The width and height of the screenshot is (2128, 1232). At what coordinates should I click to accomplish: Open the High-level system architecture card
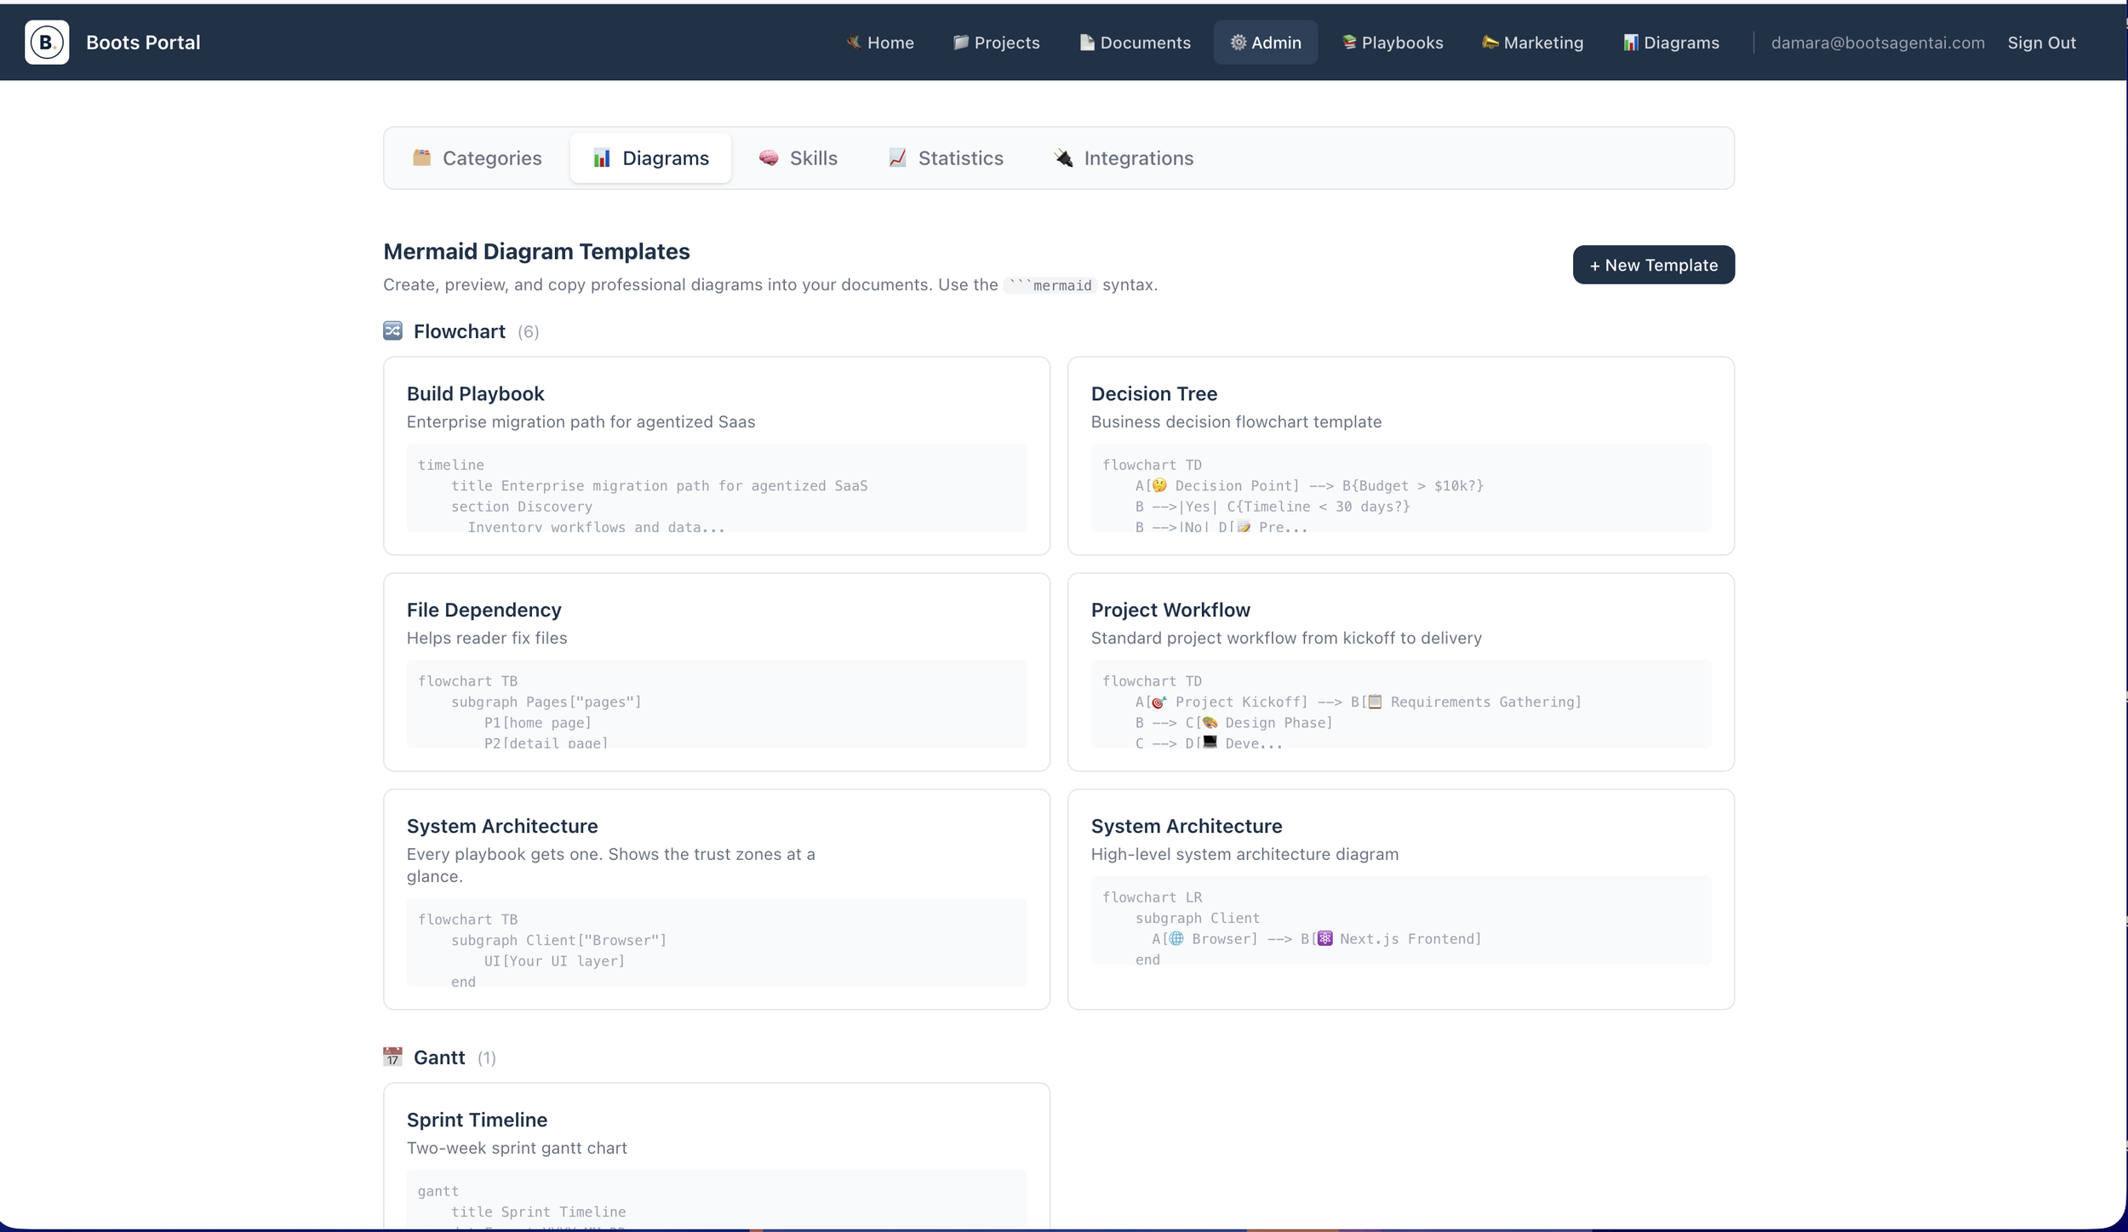(1401, 899)
